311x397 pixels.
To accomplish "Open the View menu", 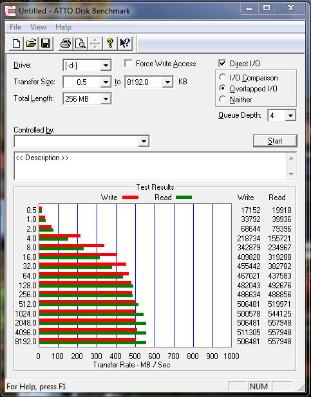I will point(38,27).
